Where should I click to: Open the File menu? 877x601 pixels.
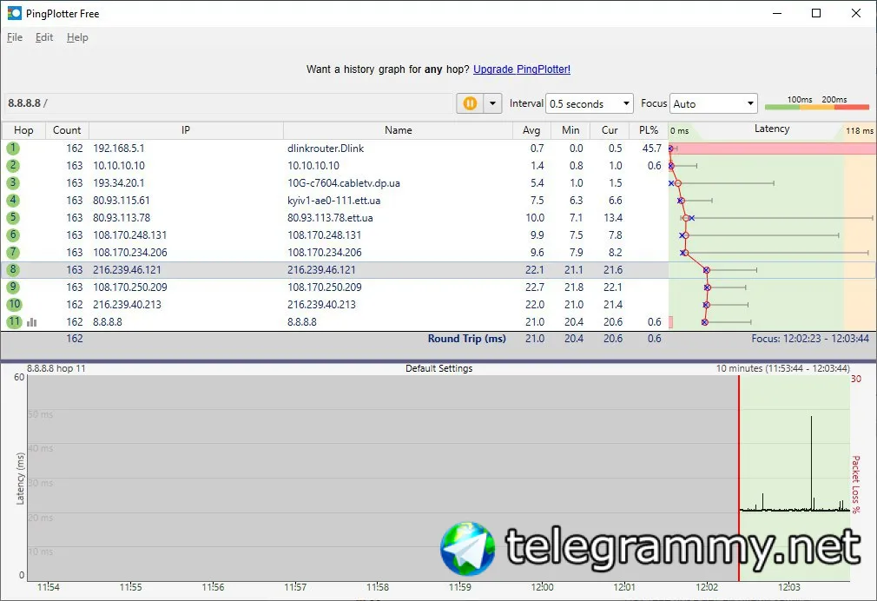click(x=15, y=37)
